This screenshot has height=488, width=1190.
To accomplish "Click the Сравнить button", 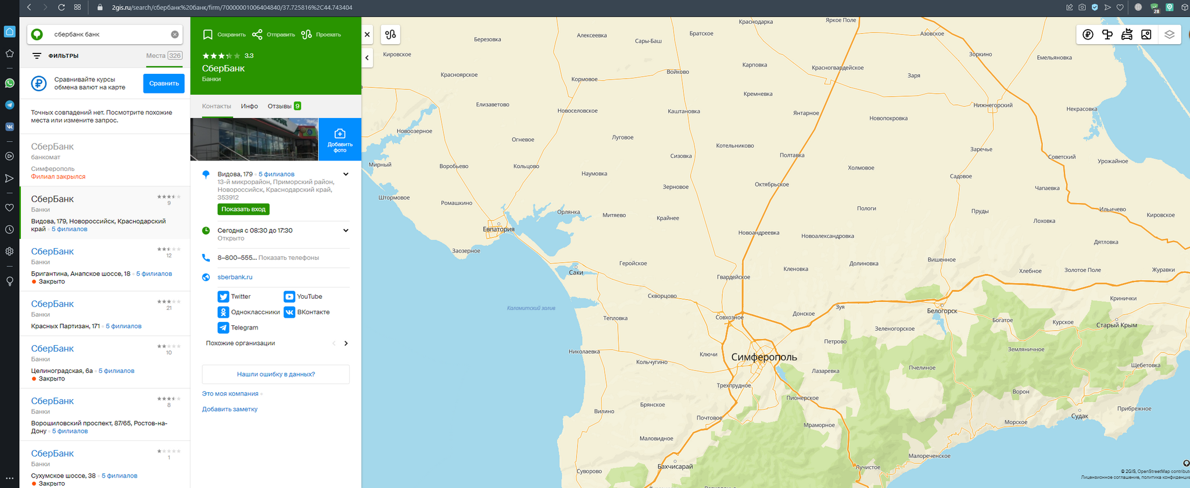I will coord(164,83).
